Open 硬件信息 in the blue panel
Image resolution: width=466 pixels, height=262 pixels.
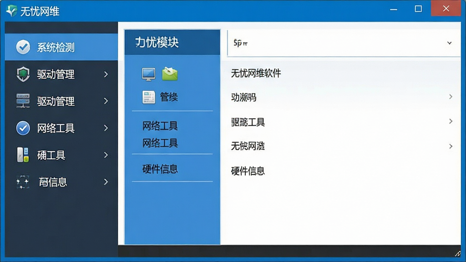160,169
